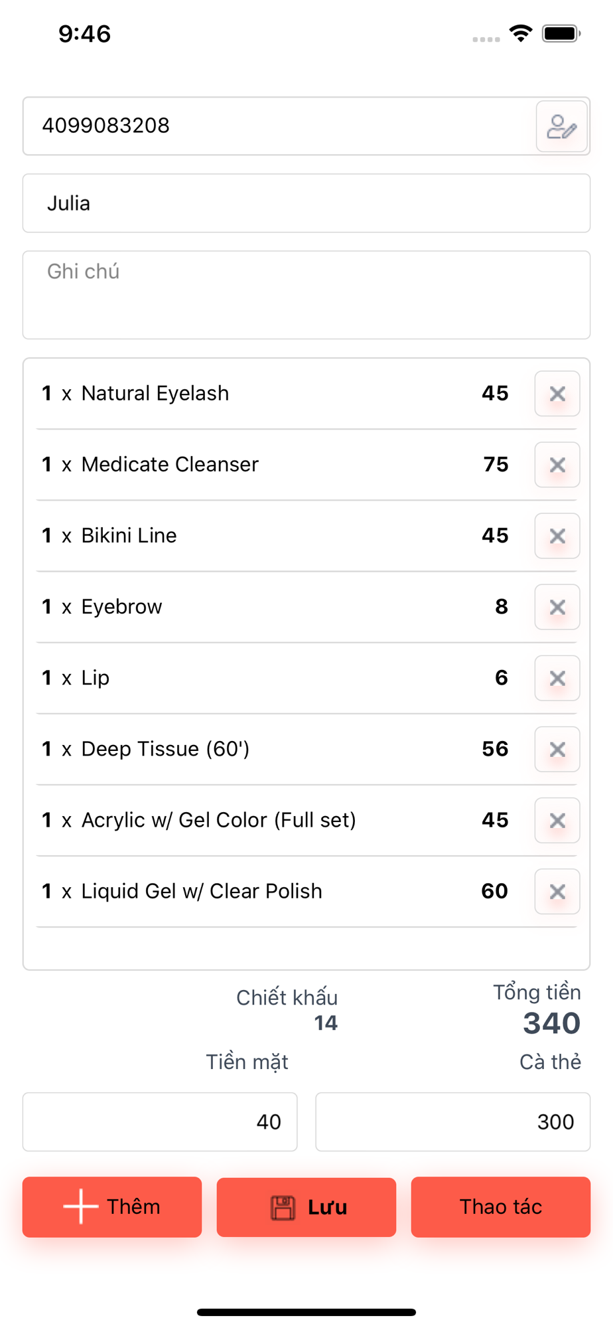Image resolution: width=613 pixels, height=1328 pixels.
Task: Tap the edit customer icon
Action: pyautogui.click(x=561, y=126)
